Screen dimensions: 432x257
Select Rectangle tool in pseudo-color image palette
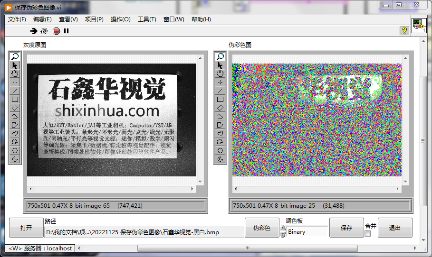(220, 99)
